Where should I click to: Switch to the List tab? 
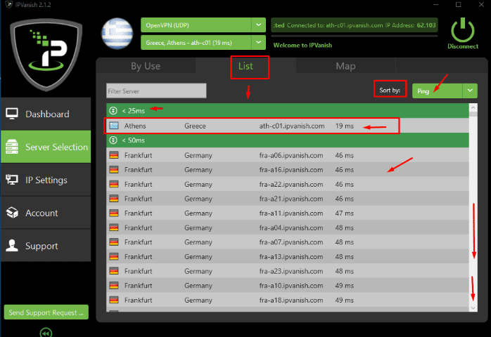click(x=245, y=66)
